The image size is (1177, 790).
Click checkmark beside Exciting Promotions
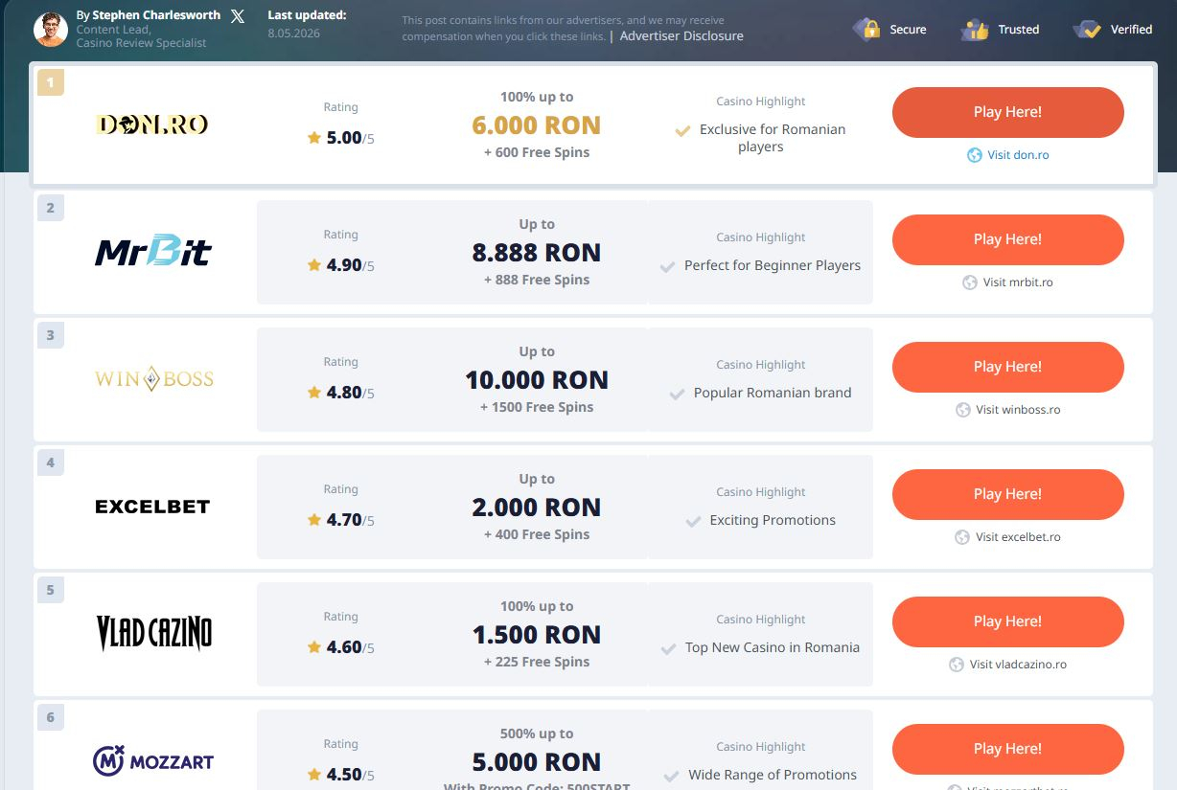(693, 522)
